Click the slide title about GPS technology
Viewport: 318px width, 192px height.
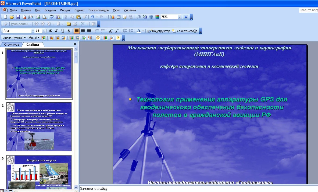[x=212, y=107]
